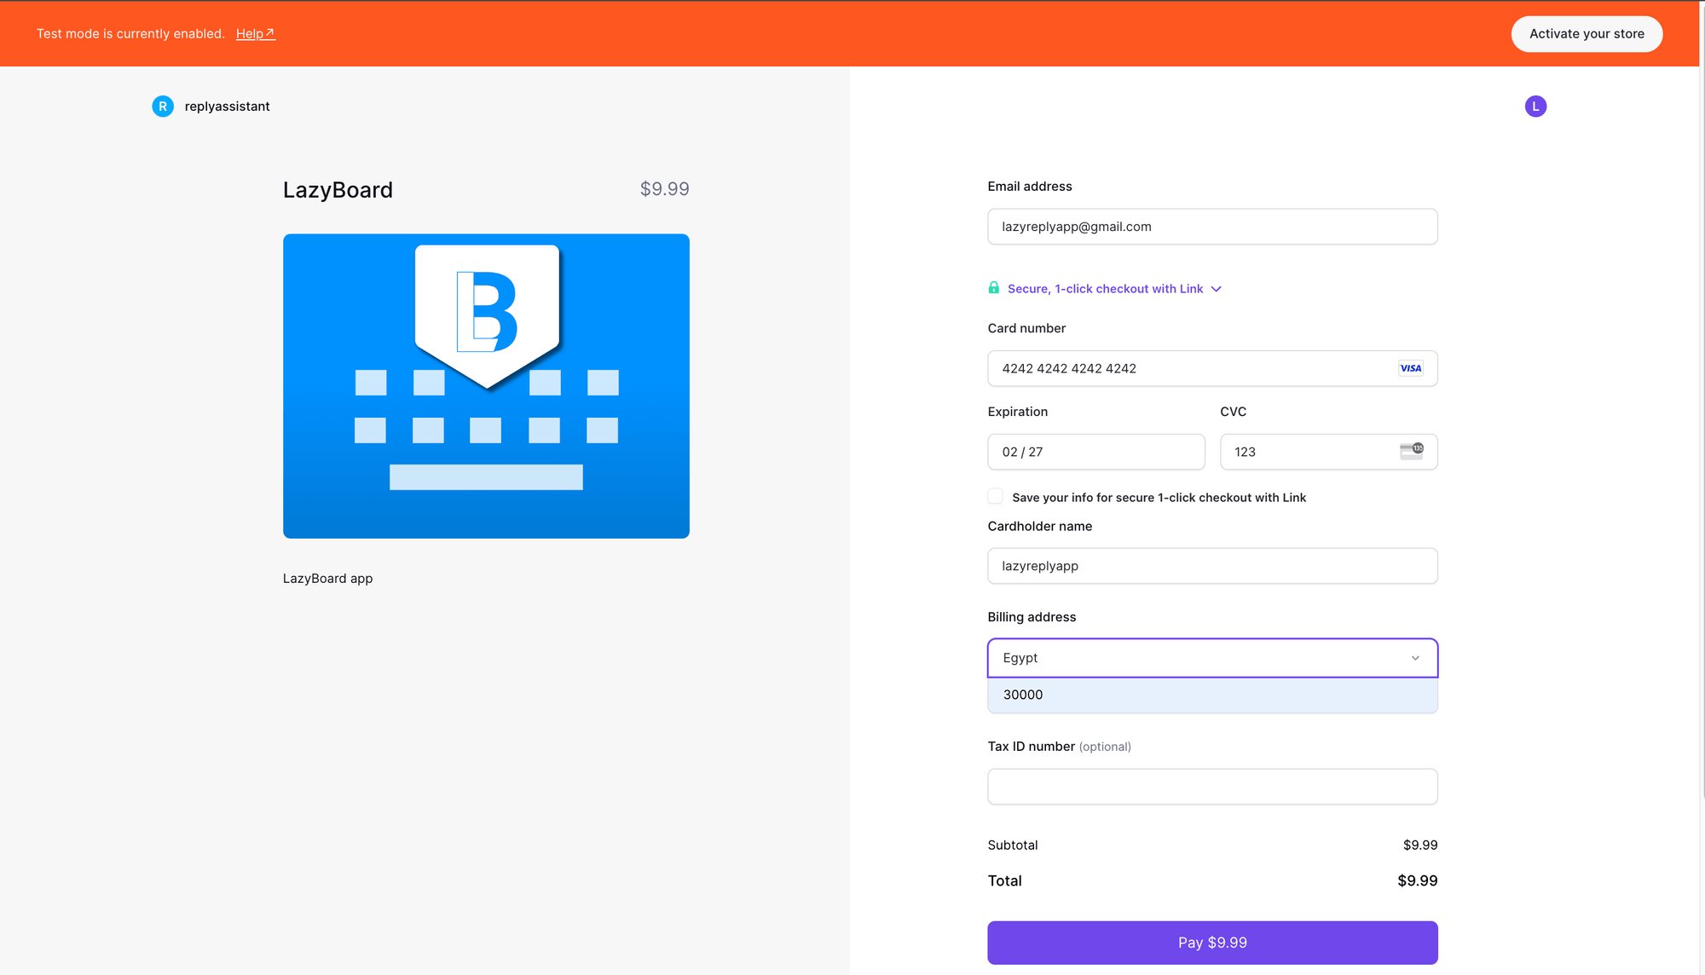Click the purple L user avatar
This screenshot has height=975, width=1705.
[1535, 107]
